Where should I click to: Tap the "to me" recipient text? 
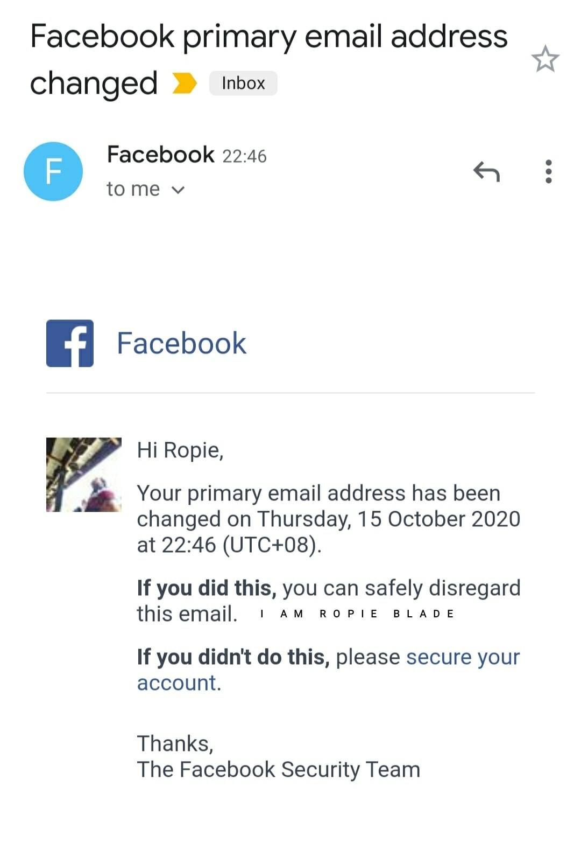133,189
